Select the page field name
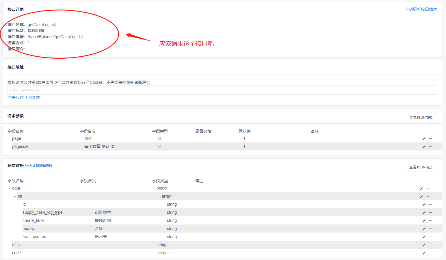 pos(16,138)
